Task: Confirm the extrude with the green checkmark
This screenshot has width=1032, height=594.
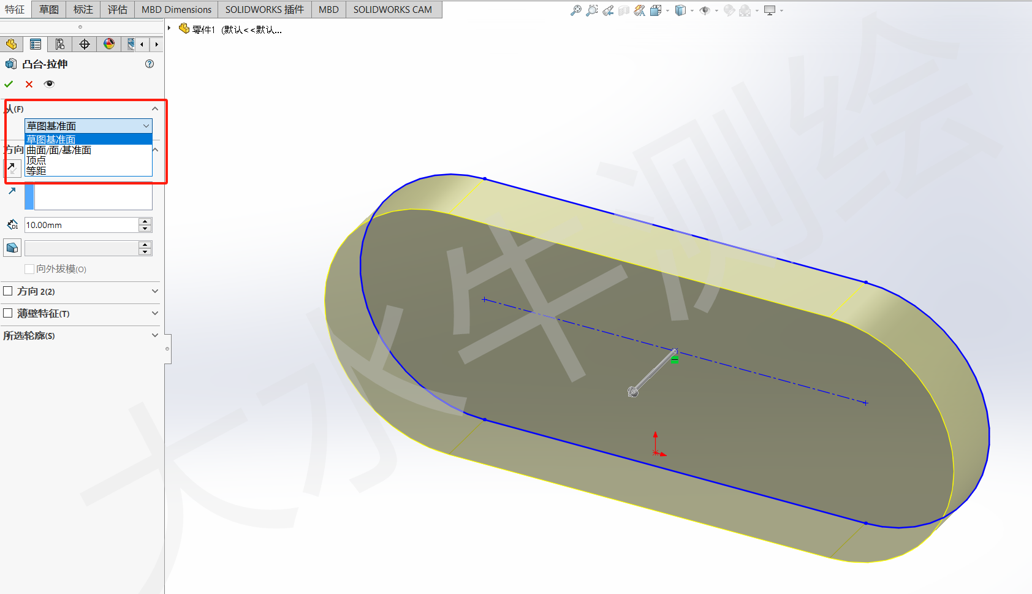Action: coord(8,84)
